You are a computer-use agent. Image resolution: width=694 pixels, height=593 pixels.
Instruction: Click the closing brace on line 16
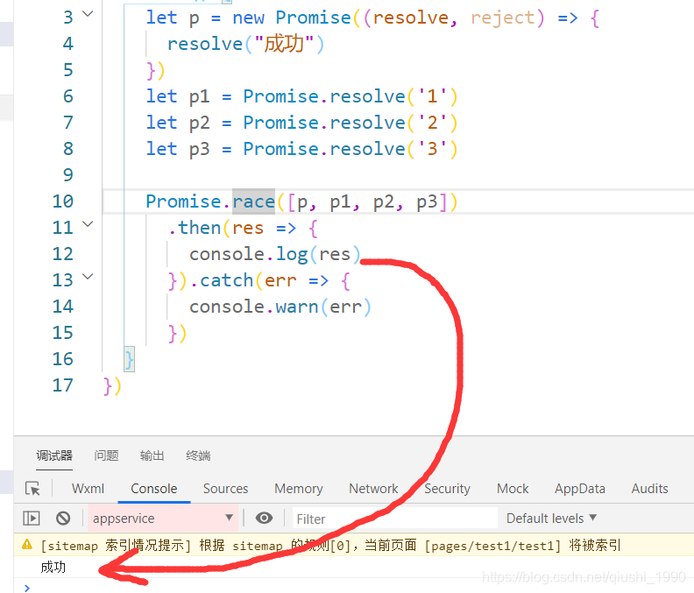(x=129, y=359)
